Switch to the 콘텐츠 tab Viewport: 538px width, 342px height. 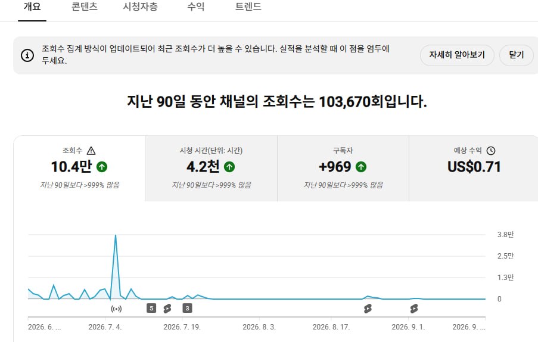pos(85,7)
